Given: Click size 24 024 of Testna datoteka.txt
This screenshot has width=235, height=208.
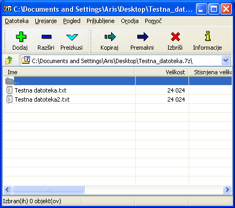Looking at the screenshot, I should pyautogui.click(x=176, y=90).
